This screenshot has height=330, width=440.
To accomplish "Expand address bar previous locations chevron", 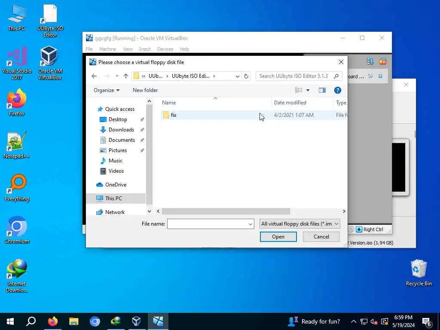I will coord(237,76).
